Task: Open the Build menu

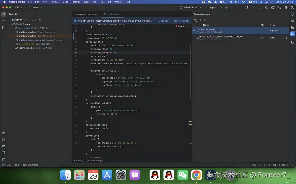Action: click(86, 2)
